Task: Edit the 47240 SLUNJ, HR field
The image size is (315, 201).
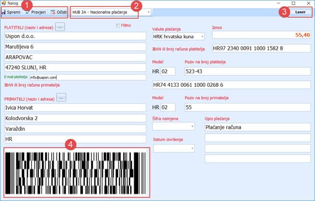Action: (75, 68)
